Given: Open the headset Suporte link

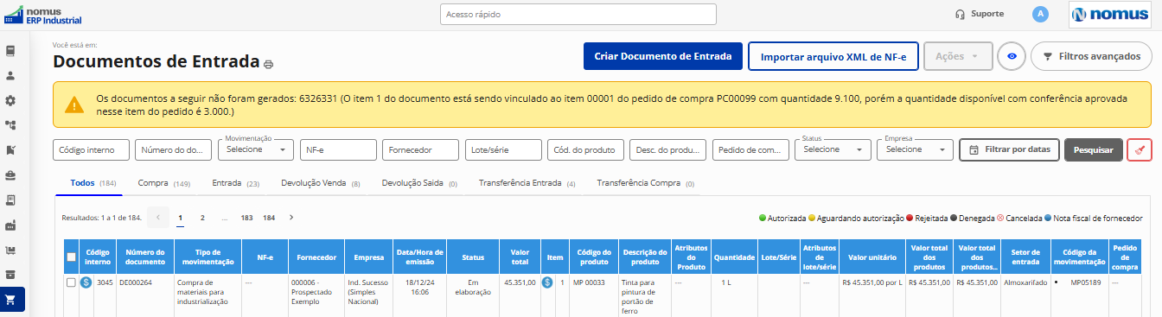Looking at the screenshot, I should pyautogui.click(x=980, y=14).
